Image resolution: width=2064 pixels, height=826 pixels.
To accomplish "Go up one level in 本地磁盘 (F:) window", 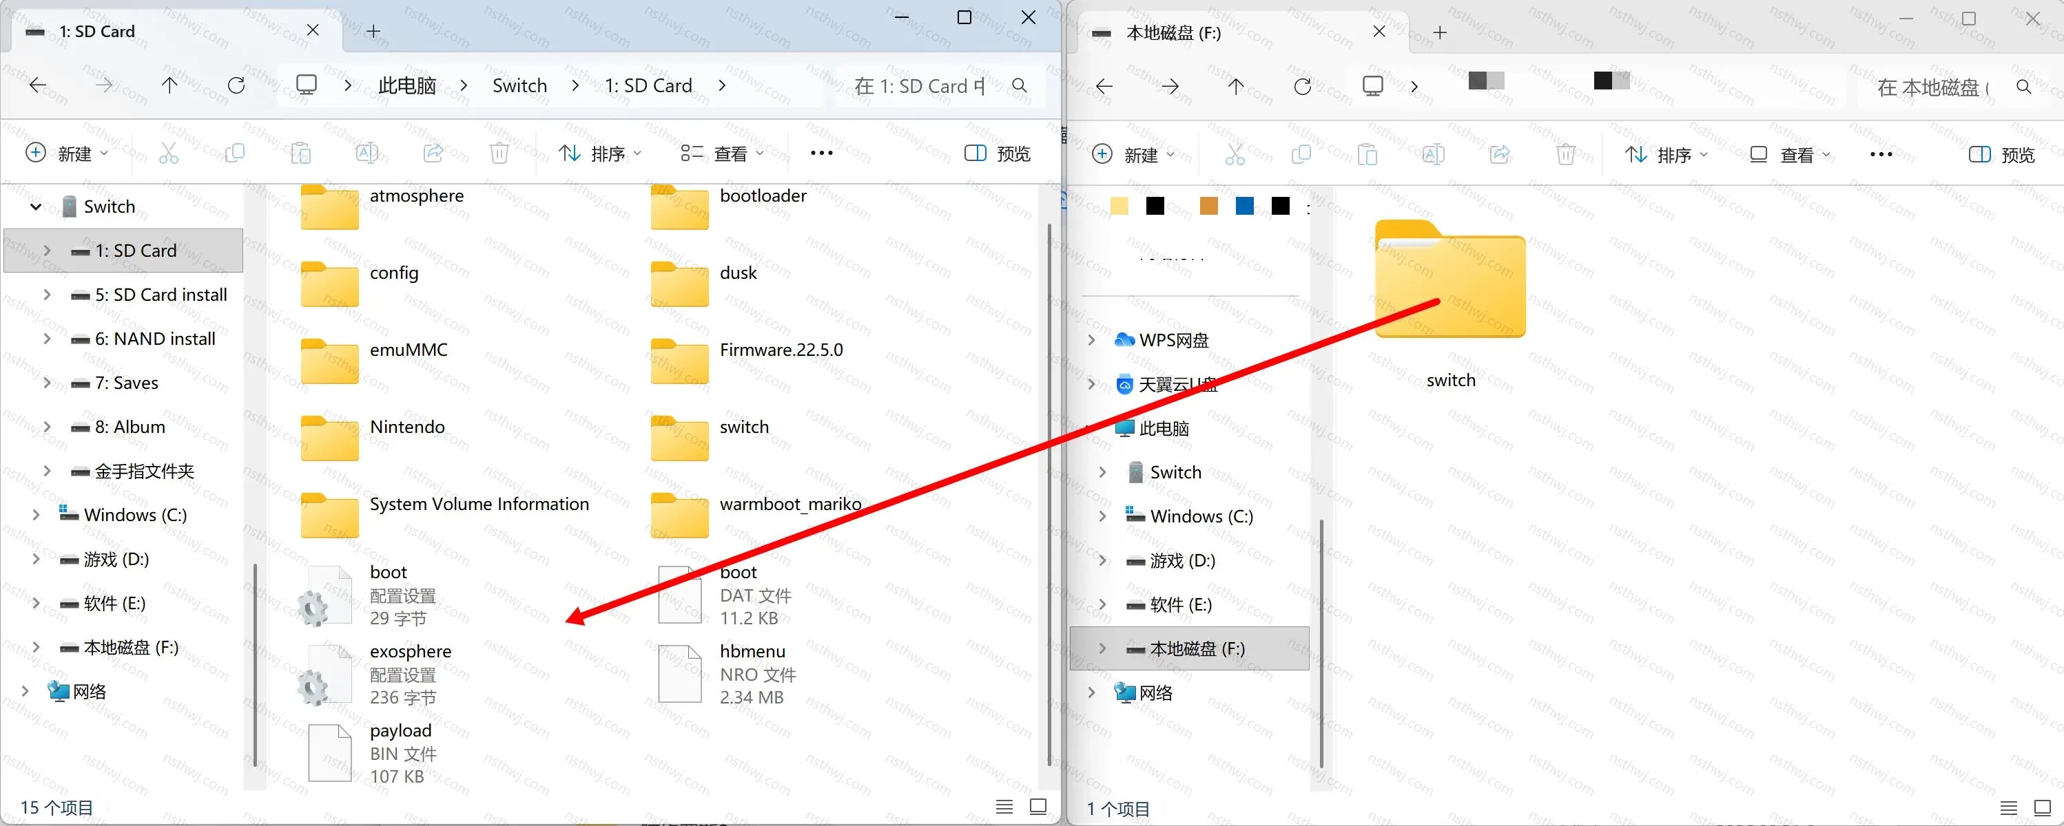I will click(x=1237, y=87).
